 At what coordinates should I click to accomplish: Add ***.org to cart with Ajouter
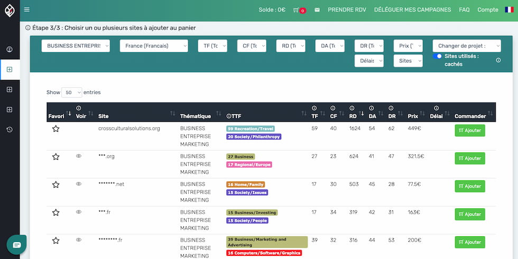point(470,158)
